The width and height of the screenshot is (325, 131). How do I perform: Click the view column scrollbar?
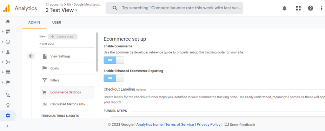point(97,52)
